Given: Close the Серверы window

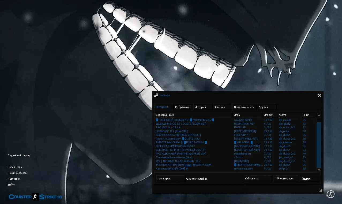Looking at the screenshot, I should 319,95.
